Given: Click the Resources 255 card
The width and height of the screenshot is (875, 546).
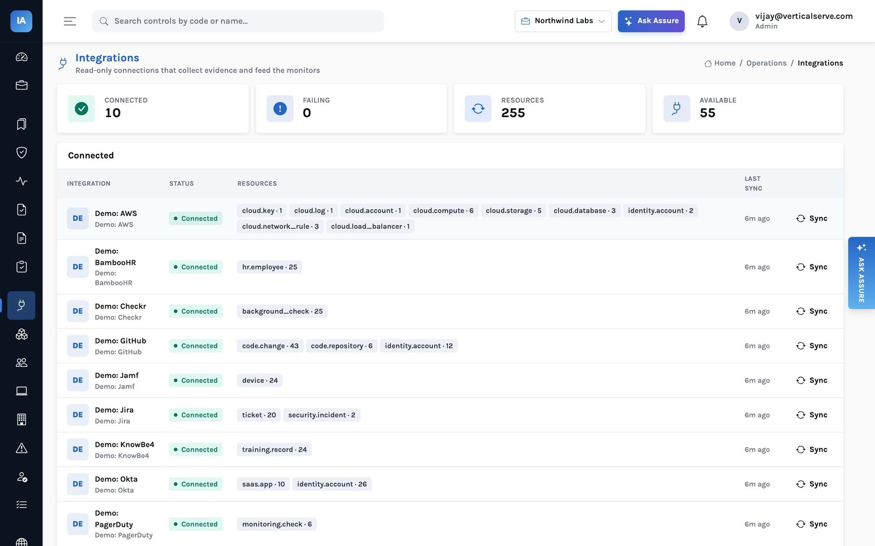Looking at the screenshot, I should pos(549,109).
